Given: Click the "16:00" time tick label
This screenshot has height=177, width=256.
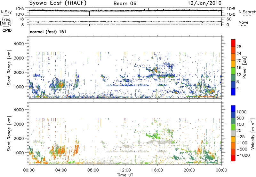Looking at the screenshot, I should 157,170.
